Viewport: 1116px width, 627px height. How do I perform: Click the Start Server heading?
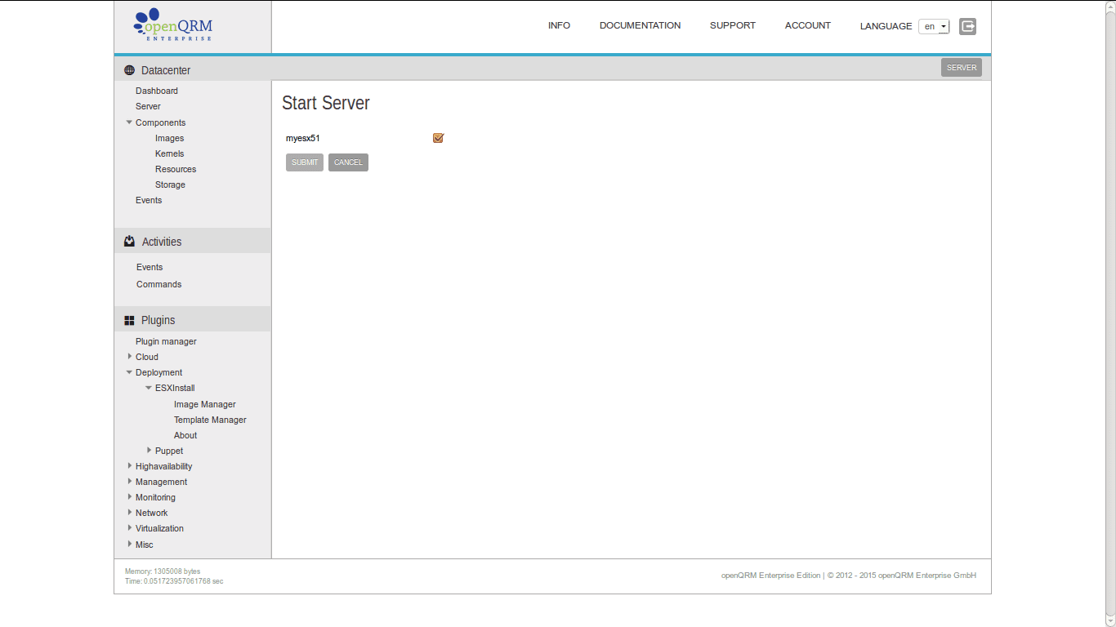tap(326, 103)
